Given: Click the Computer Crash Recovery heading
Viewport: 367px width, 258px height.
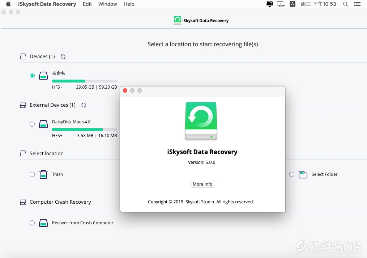Looking at the screenshot, I should point(60,202).
